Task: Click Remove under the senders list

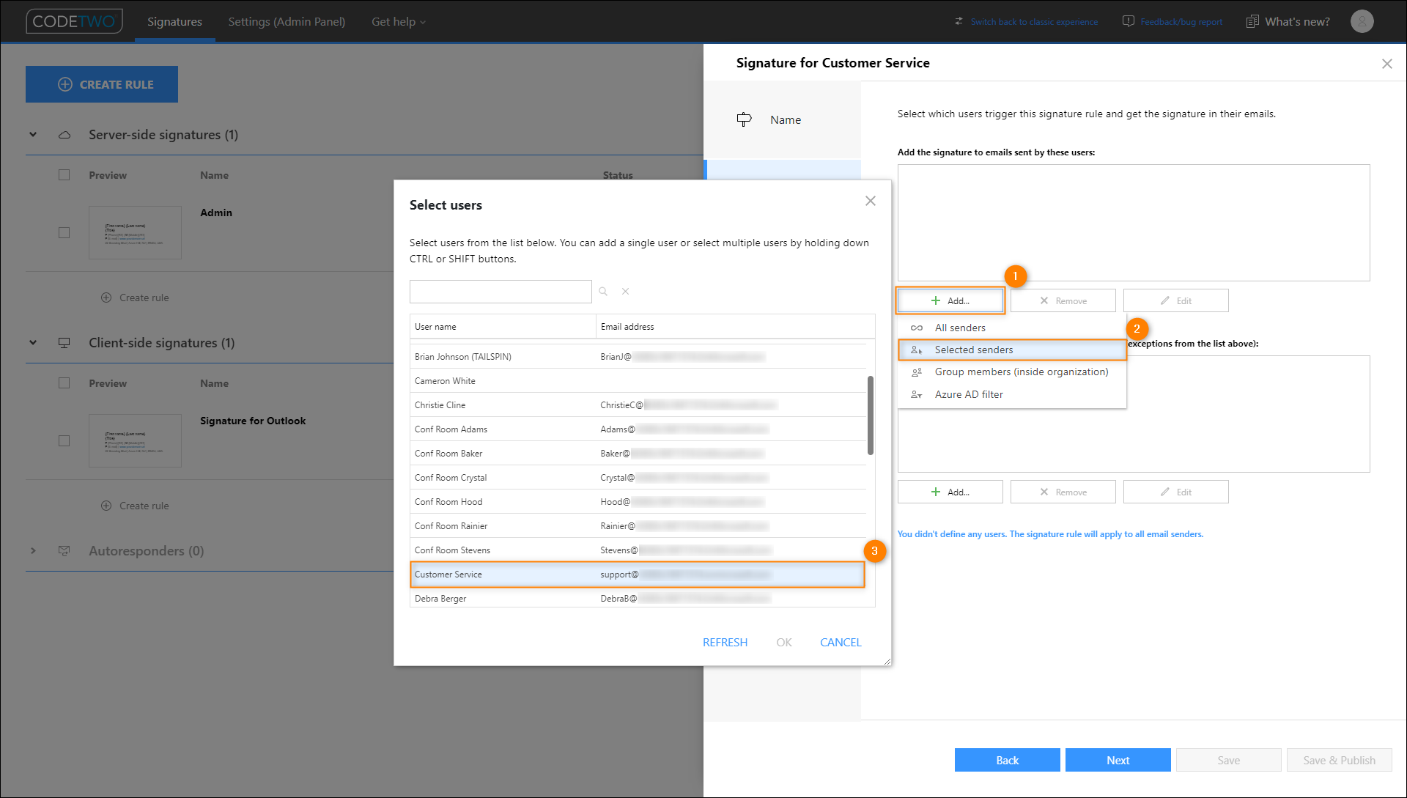Action: tap(1063, 300)
